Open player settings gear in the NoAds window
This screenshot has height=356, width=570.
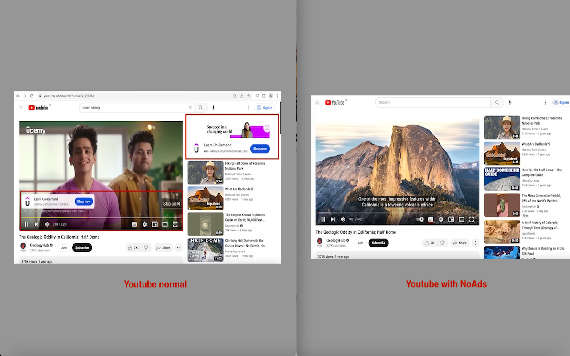[441, 219]
